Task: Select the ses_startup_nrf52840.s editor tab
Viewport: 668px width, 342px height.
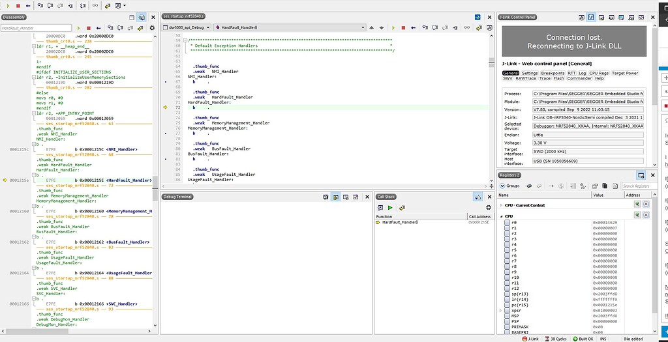Action: pyautogui.click(x=184, y=15)
